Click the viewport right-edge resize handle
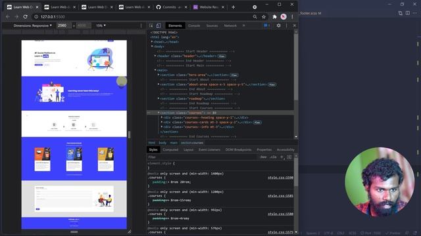Viewport: 421px width, 236px height. [x=129, y=134]
